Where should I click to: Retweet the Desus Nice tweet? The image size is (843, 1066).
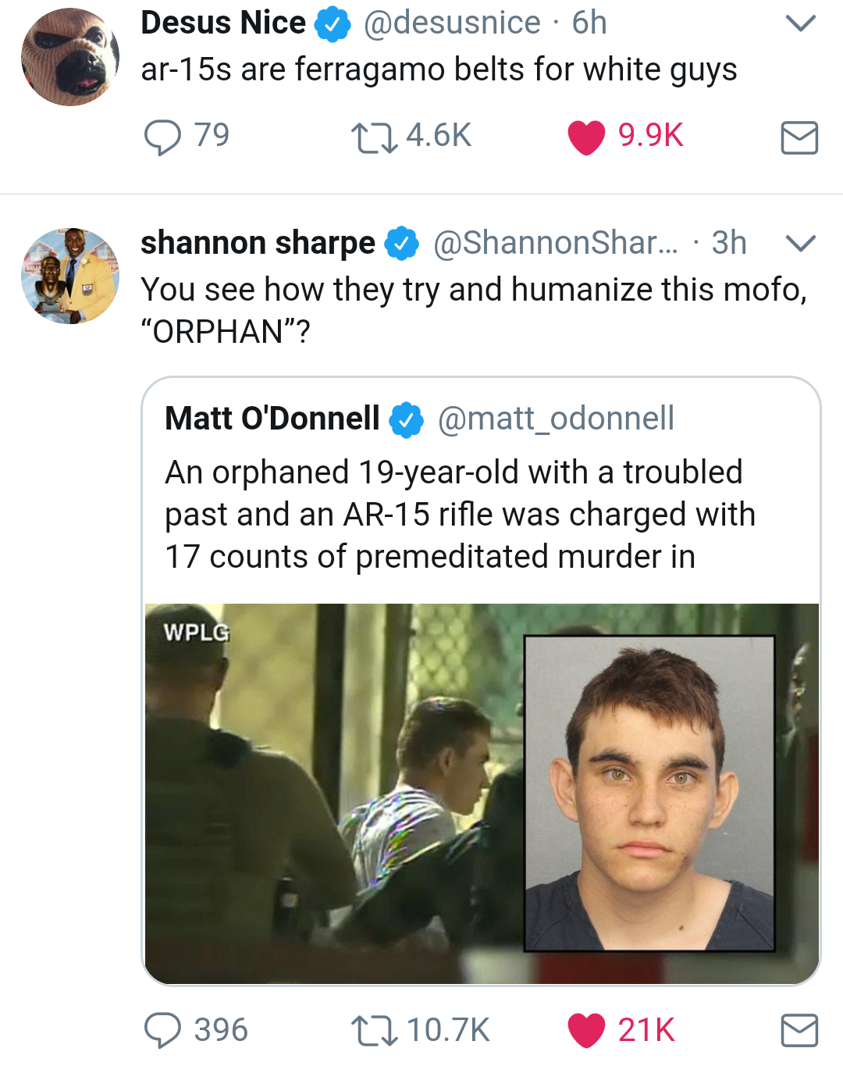coord(373,137)
